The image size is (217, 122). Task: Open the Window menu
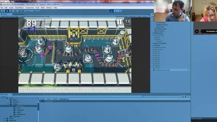pos(49,8)
